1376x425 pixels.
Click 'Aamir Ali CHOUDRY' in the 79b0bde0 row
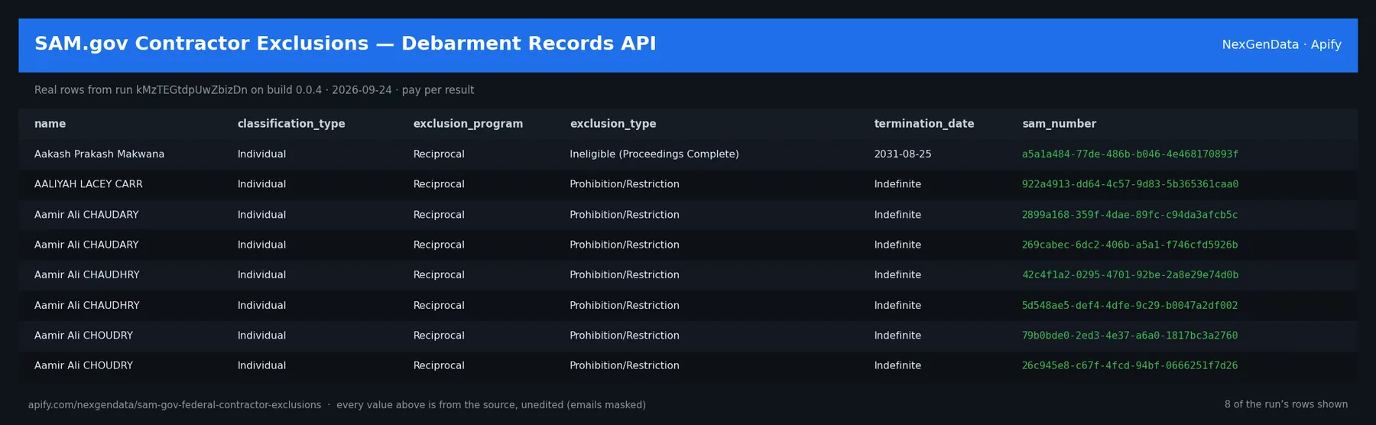(83, 336)
